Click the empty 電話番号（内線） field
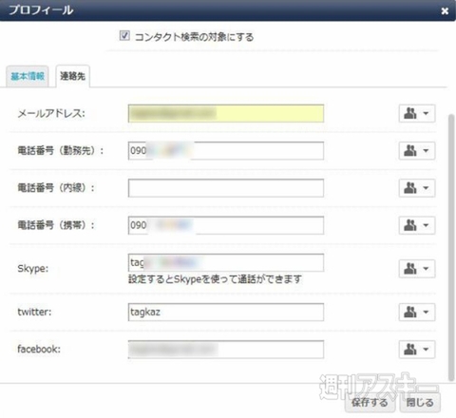Screen dimensions: 456x418 click(226, 188)
